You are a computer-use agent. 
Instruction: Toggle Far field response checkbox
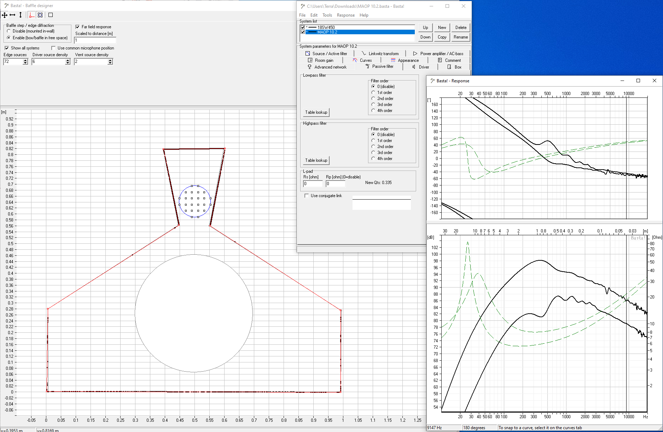77,27
